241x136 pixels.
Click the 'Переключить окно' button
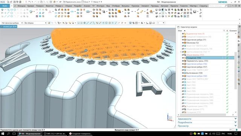point(72,2)
